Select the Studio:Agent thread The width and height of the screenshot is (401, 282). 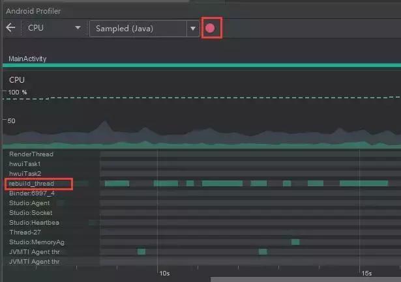pos(29,203)
